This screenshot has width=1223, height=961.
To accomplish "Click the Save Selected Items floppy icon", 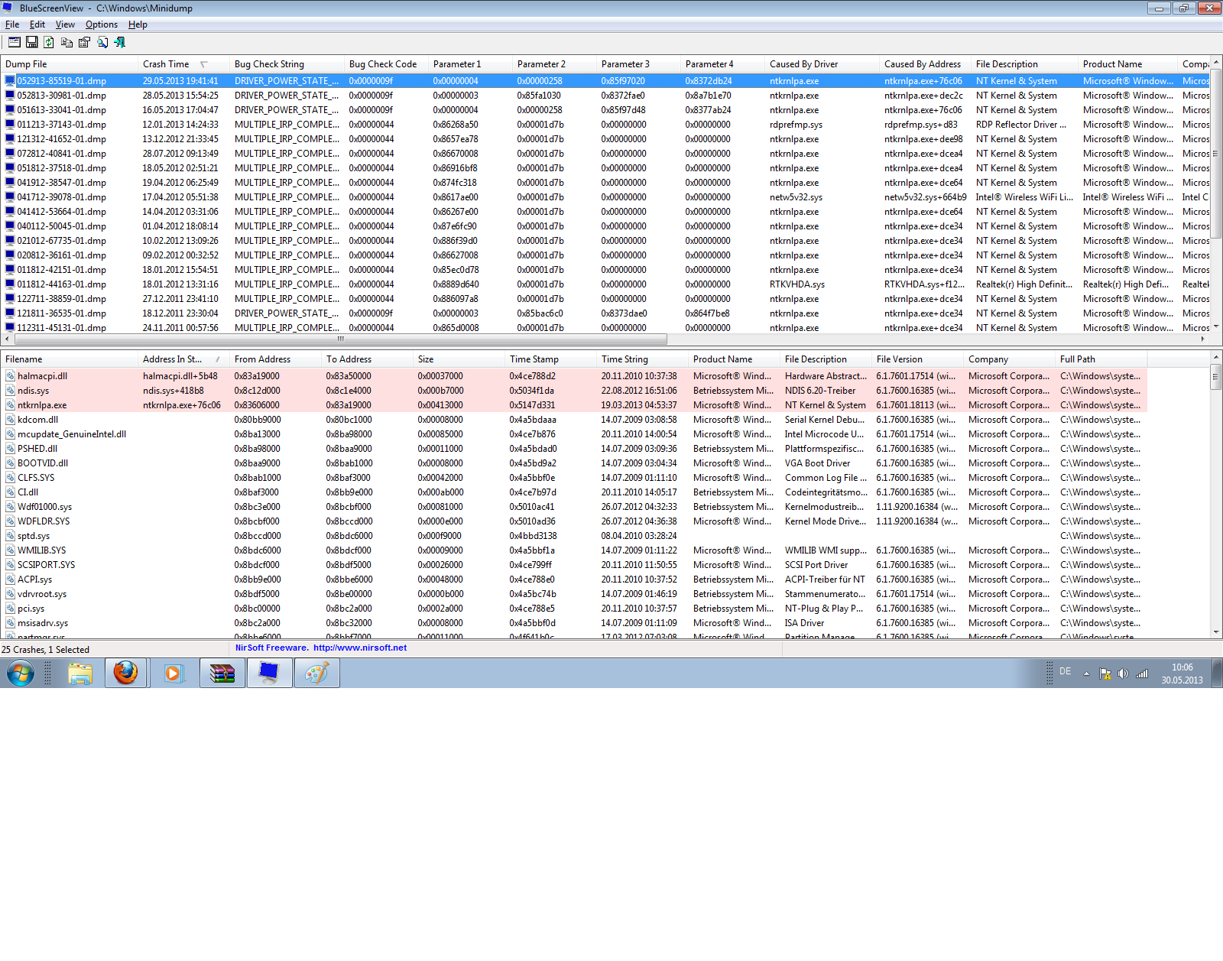I will pos(32,42).
